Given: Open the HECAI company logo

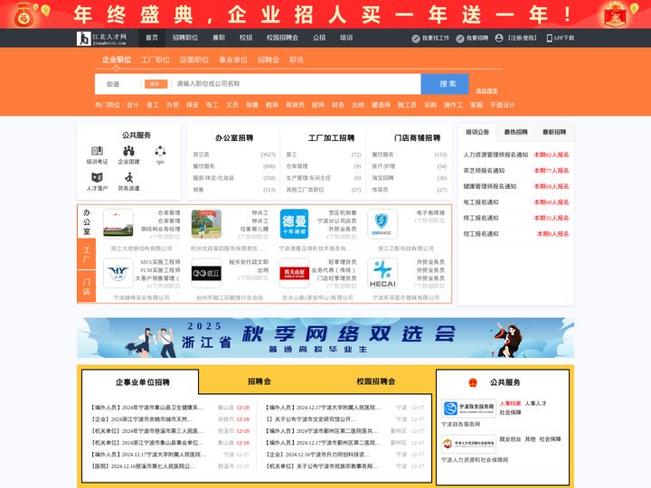Looking at the screenshot, I should 382,273.
